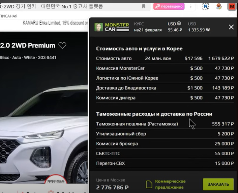Click the 2.0 2WD Premium car title

click(x=28, y=45)
